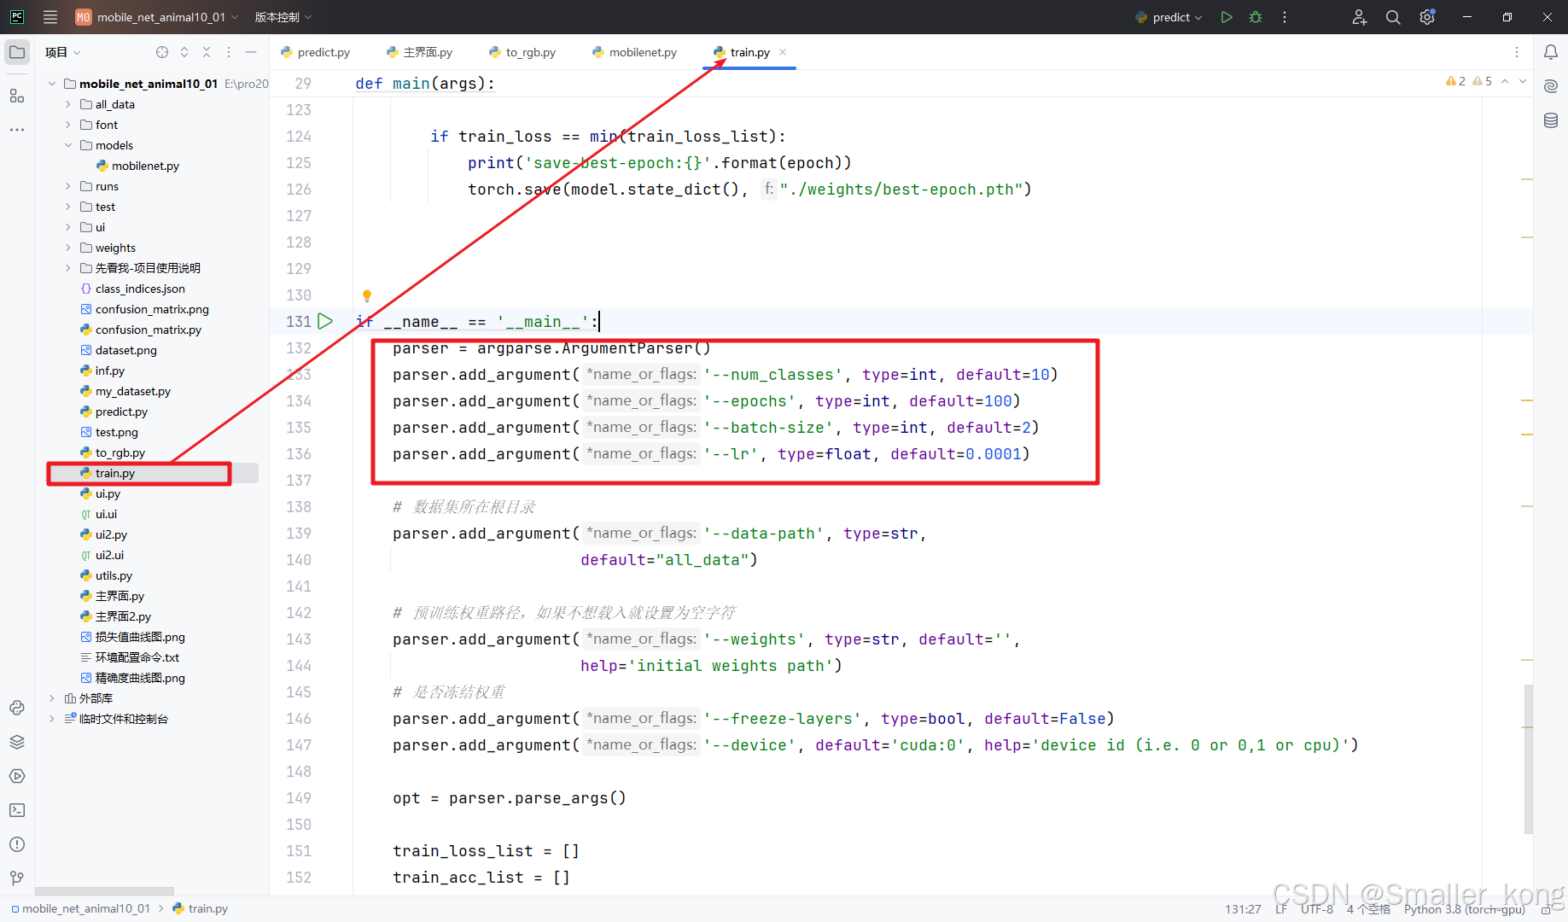The image size is (1568, 922).
Task: Collapse the mobile_net_animal10_01 root folder
Action: pyautogui.click(x=52, y=84)
